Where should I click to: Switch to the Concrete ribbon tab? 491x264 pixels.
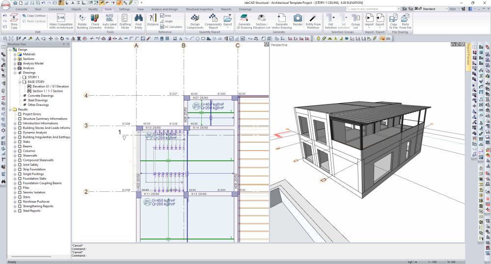point(22,9)
